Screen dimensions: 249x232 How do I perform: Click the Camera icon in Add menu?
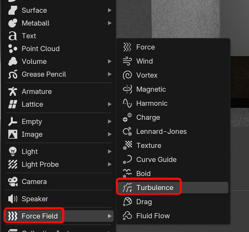coord(13,182)
